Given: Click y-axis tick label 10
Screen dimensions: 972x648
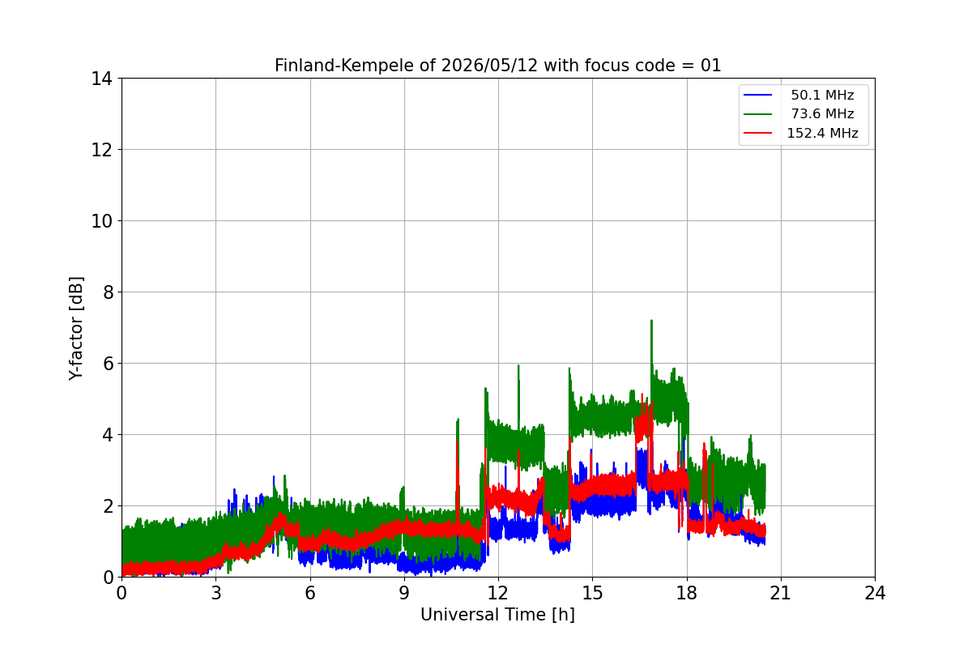Looking at the screenshot, I should [102, 221].
